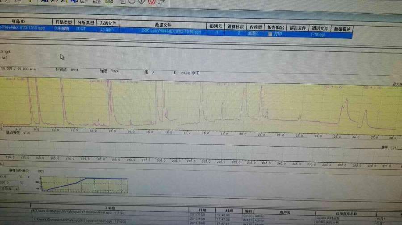Click the 调谐文件 column header
Screen dimensions: 402x225
tap(320, 29)
